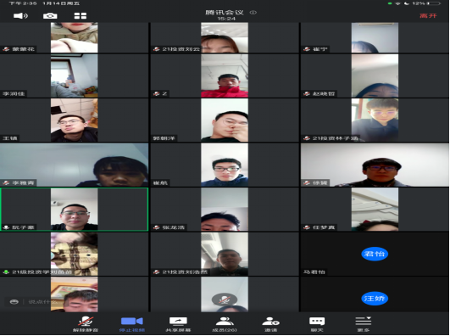This screenshot has width=450, height=336.
Task: Unmute microphone via 解除静音
Action: 86,324
